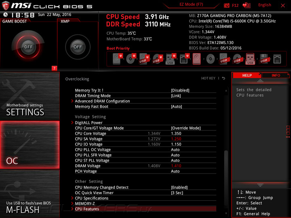291x218 pixels.
Task: Edit CPU SA Voltage value 1.250
Action: coord(176,138)
